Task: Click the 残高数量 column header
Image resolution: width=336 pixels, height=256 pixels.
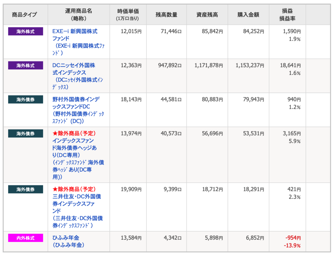Action: [x=166, y=14]
